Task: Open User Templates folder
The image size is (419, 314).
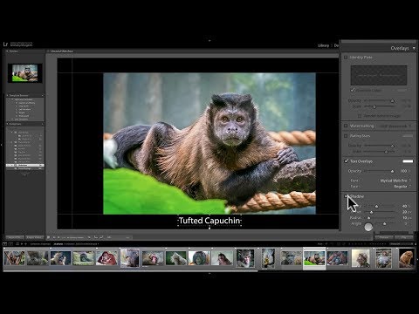Action: (21, 119)
